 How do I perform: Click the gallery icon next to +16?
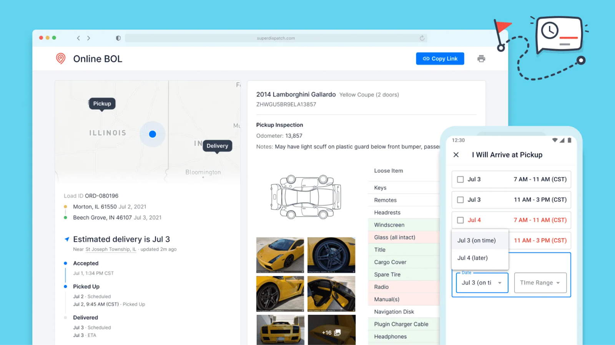(x=337, y=333)
